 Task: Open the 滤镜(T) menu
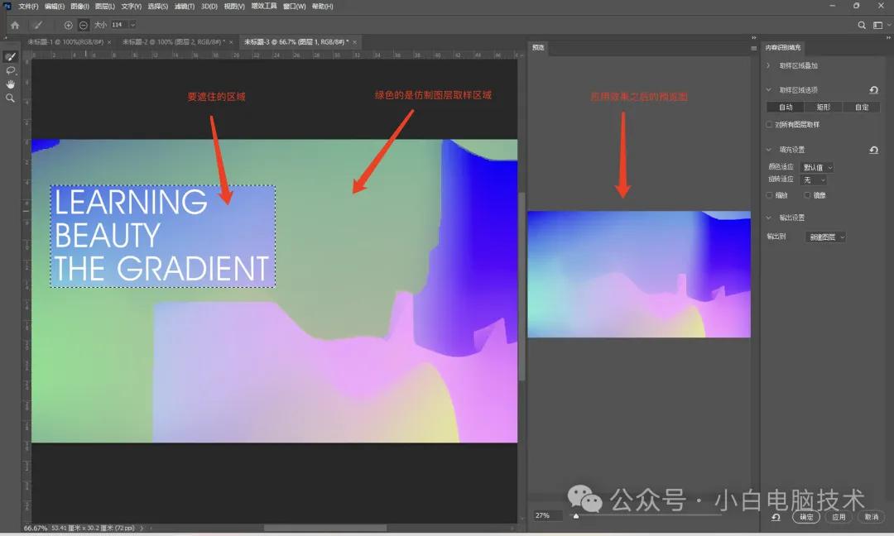pos(184,7)
